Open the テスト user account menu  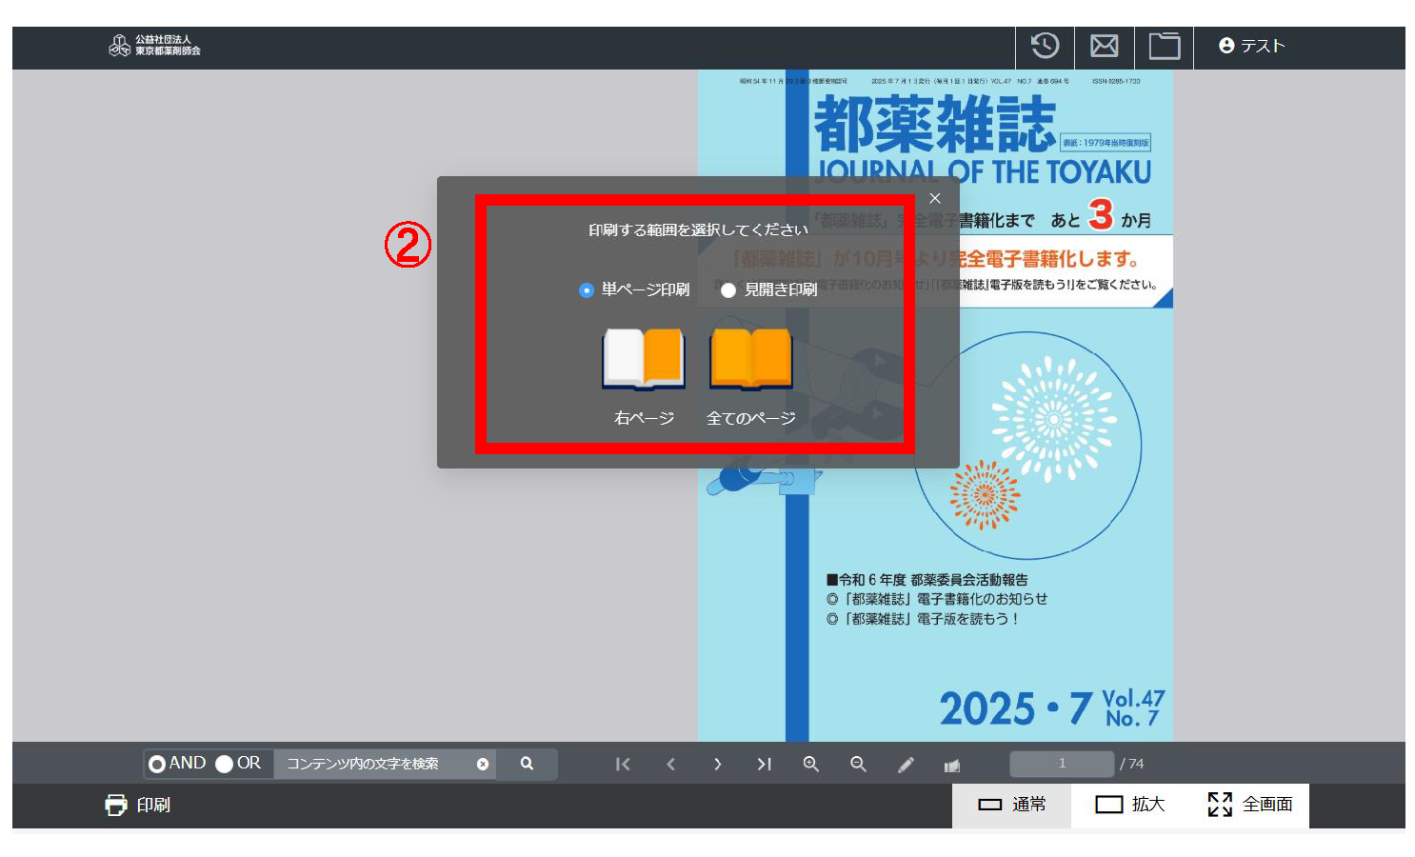coord(1252,46)
